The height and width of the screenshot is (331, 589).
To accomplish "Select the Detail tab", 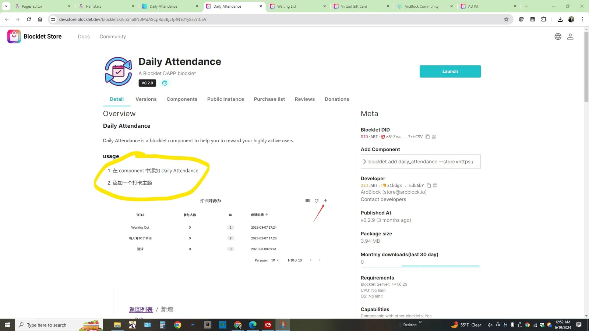I will coord(117,99).
